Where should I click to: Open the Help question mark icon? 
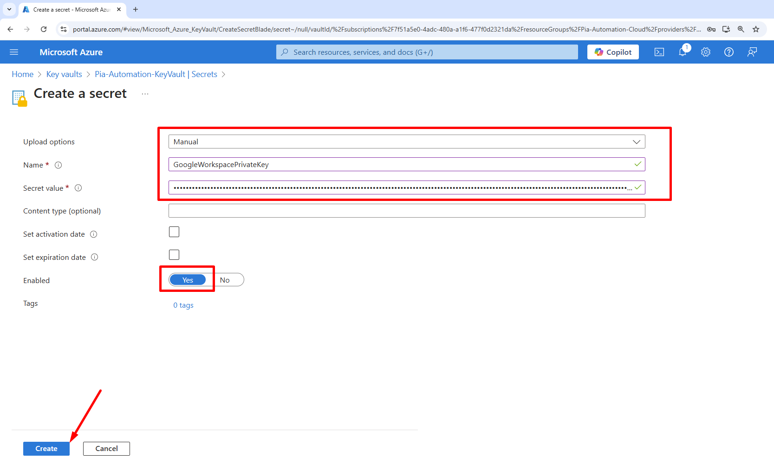[x=729, y=52]
